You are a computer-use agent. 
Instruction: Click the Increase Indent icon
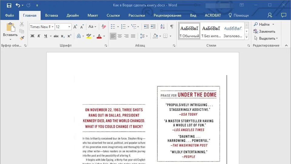(x=153, y=27)
